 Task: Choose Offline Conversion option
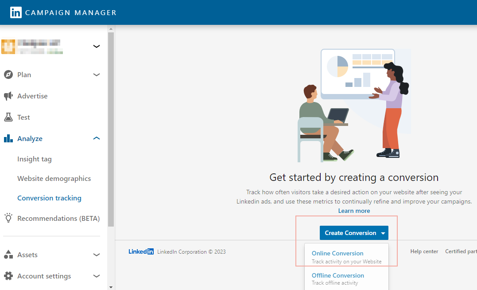pos(337,275)
